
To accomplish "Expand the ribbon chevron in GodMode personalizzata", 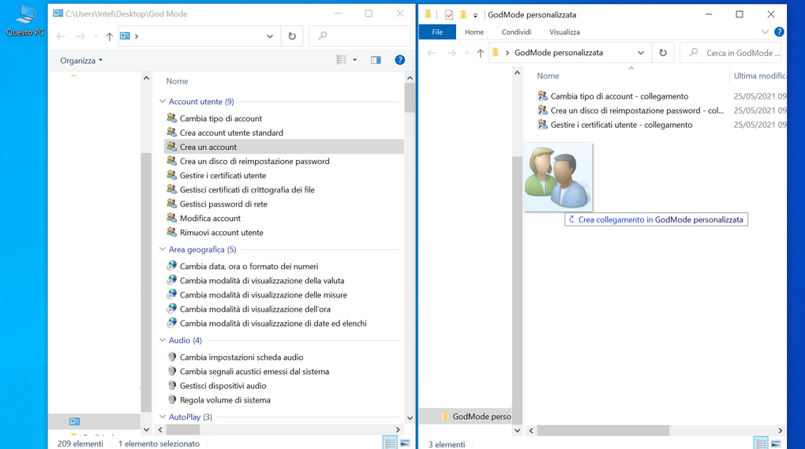I will tap(765, 32).
